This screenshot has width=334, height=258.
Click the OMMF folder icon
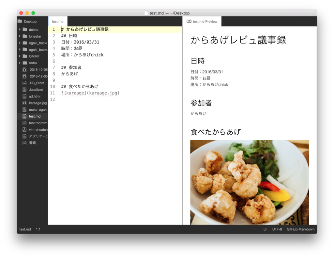point(25,56)
